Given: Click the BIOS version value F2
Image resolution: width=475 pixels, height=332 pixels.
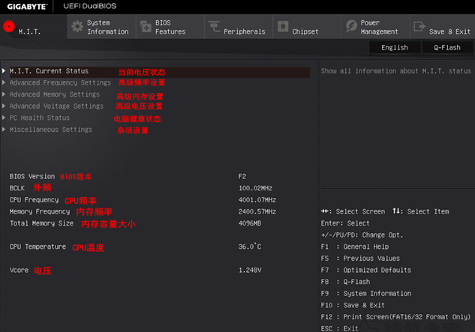Looking at the screenshot, I should tap(242, 176).
